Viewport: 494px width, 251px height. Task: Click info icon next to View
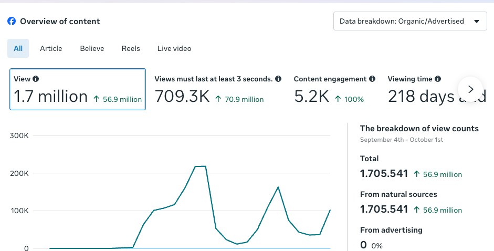point(36,79)
